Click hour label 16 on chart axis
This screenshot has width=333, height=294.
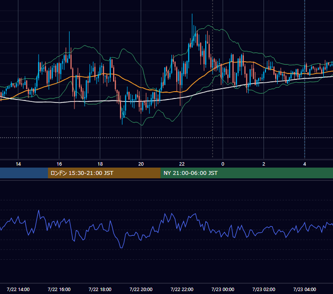tap(59, 164)
